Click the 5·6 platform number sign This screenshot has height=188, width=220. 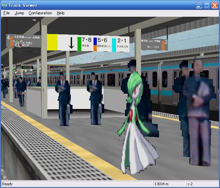(102, 40)
